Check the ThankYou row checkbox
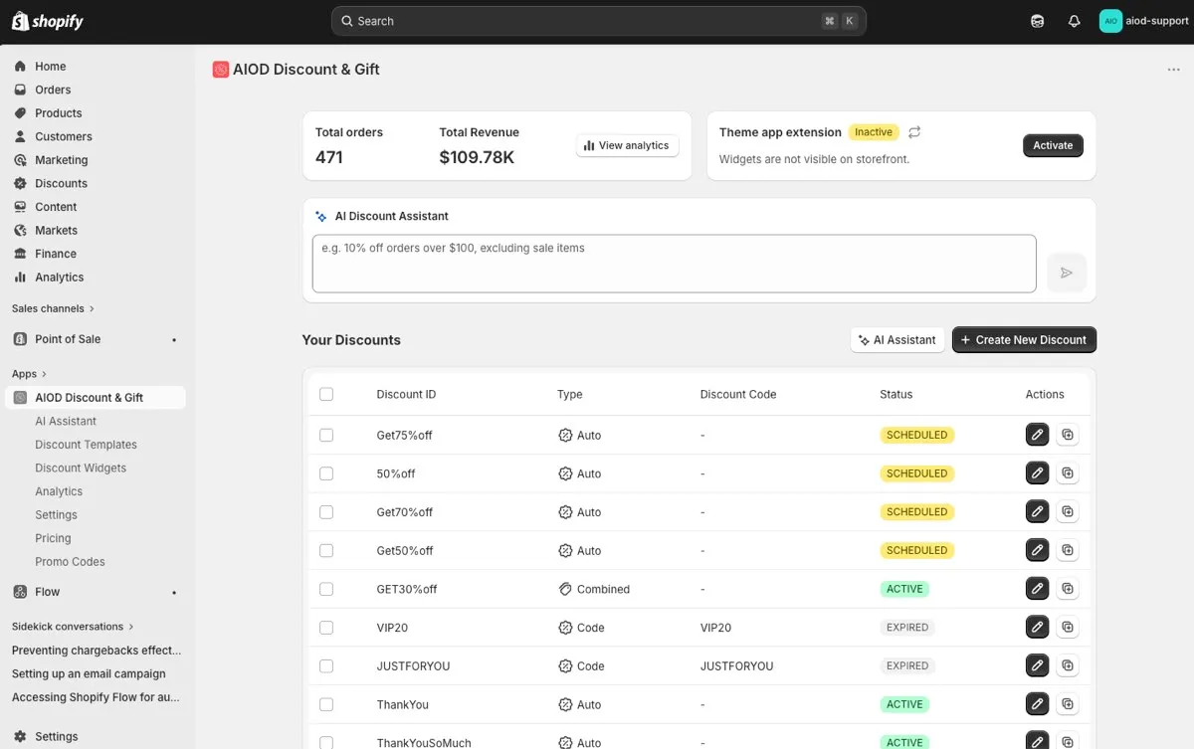The height and width of the screenshot is (749, 1194). [326, 704]
